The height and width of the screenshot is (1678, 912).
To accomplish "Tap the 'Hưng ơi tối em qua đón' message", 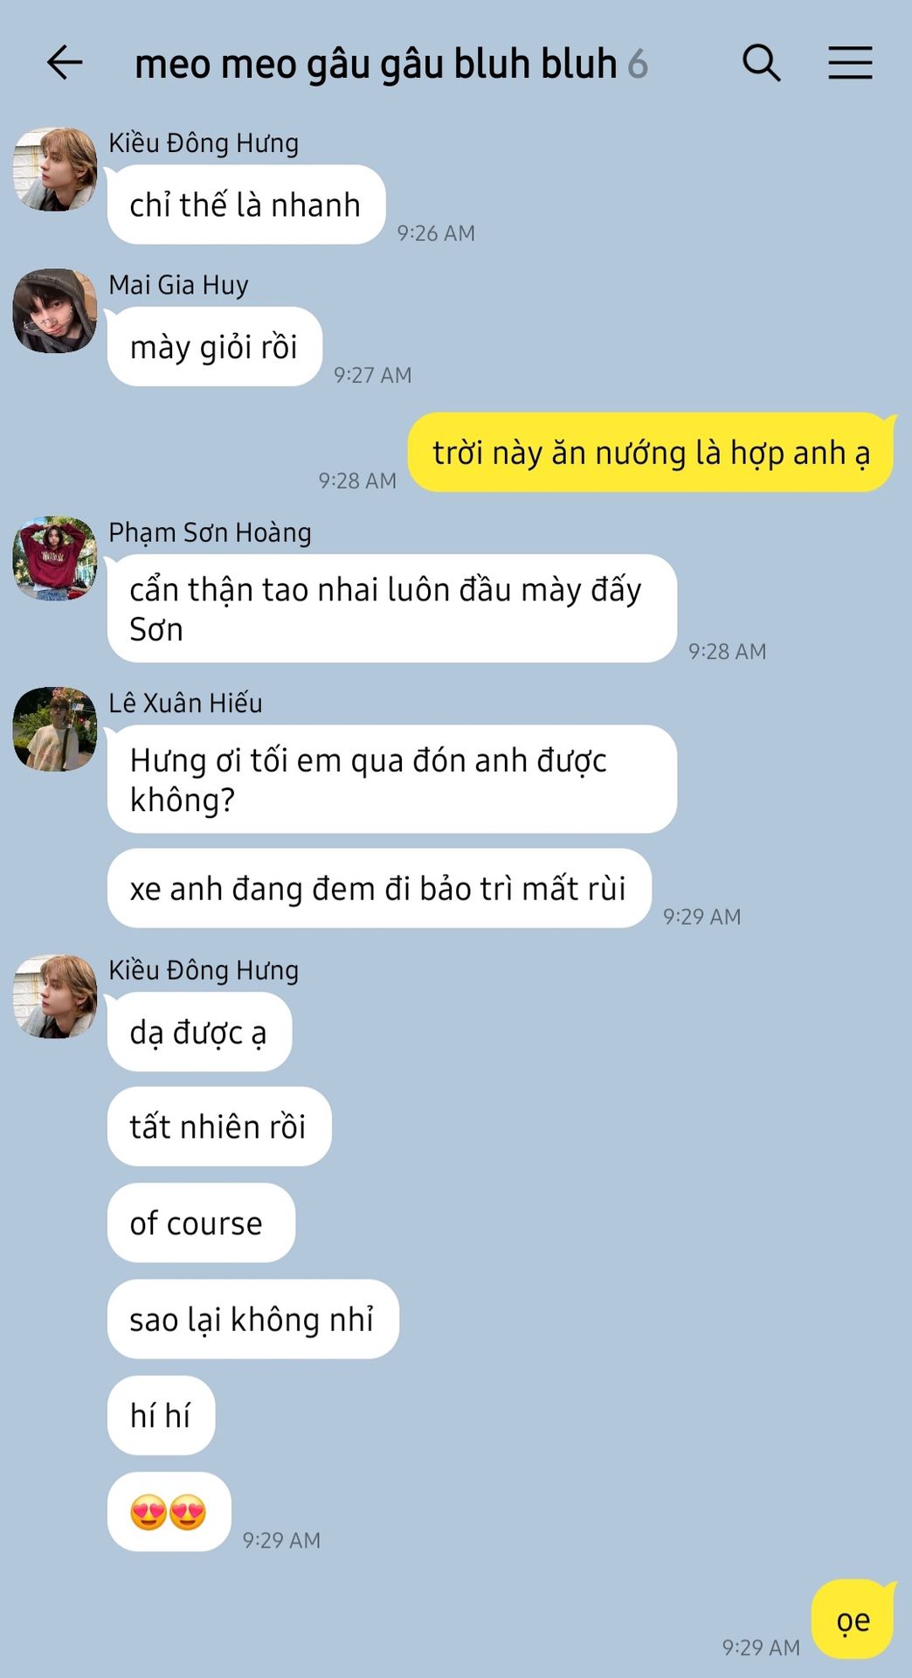I will tap(392, 779).
